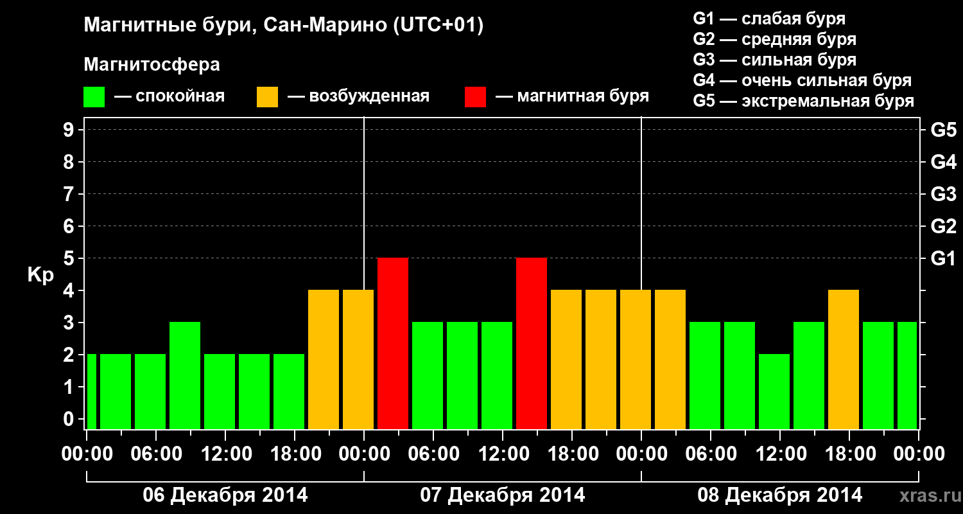Click the G3 marker on right axis
Image resolution: width=963 pixels, height=514 pixels.
point(943,194)
